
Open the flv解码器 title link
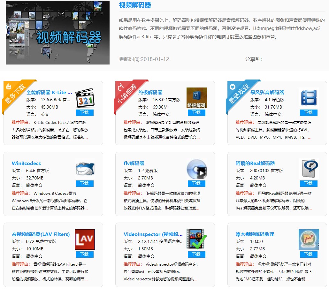(134, 164)
